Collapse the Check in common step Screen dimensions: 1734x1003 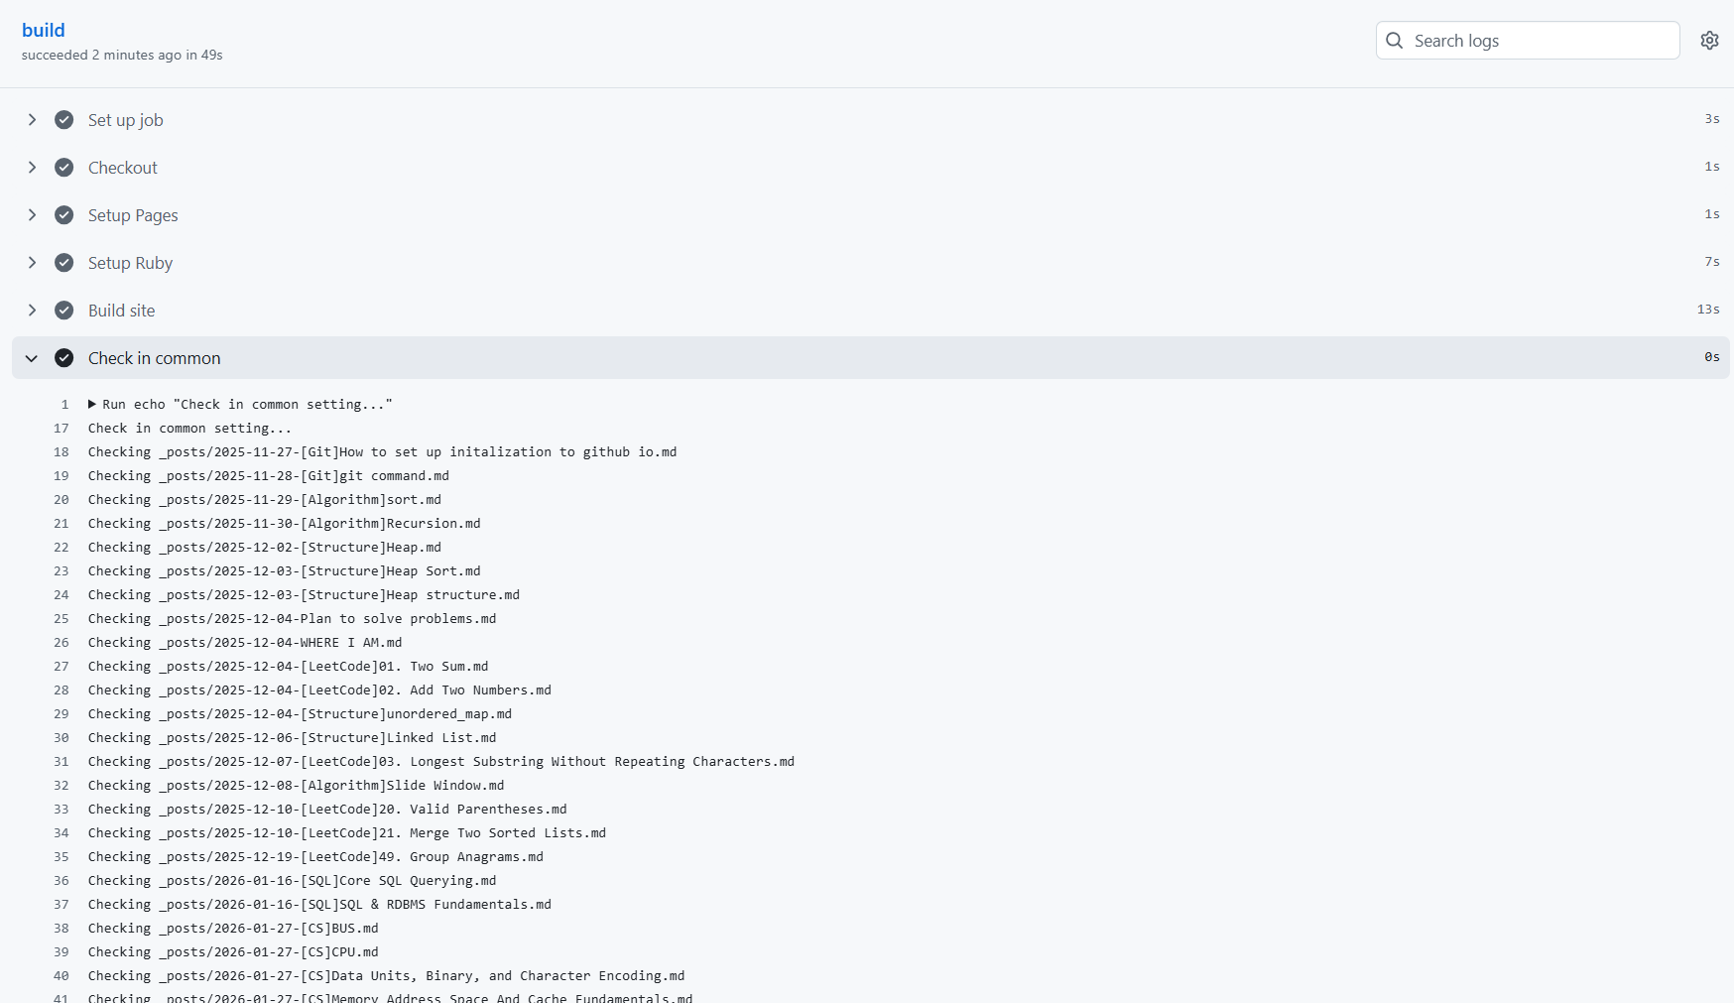[x=32, y=358]
